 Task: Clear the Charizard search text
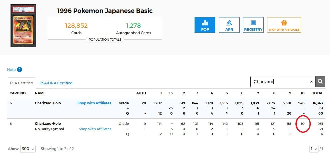pos(311,82)
